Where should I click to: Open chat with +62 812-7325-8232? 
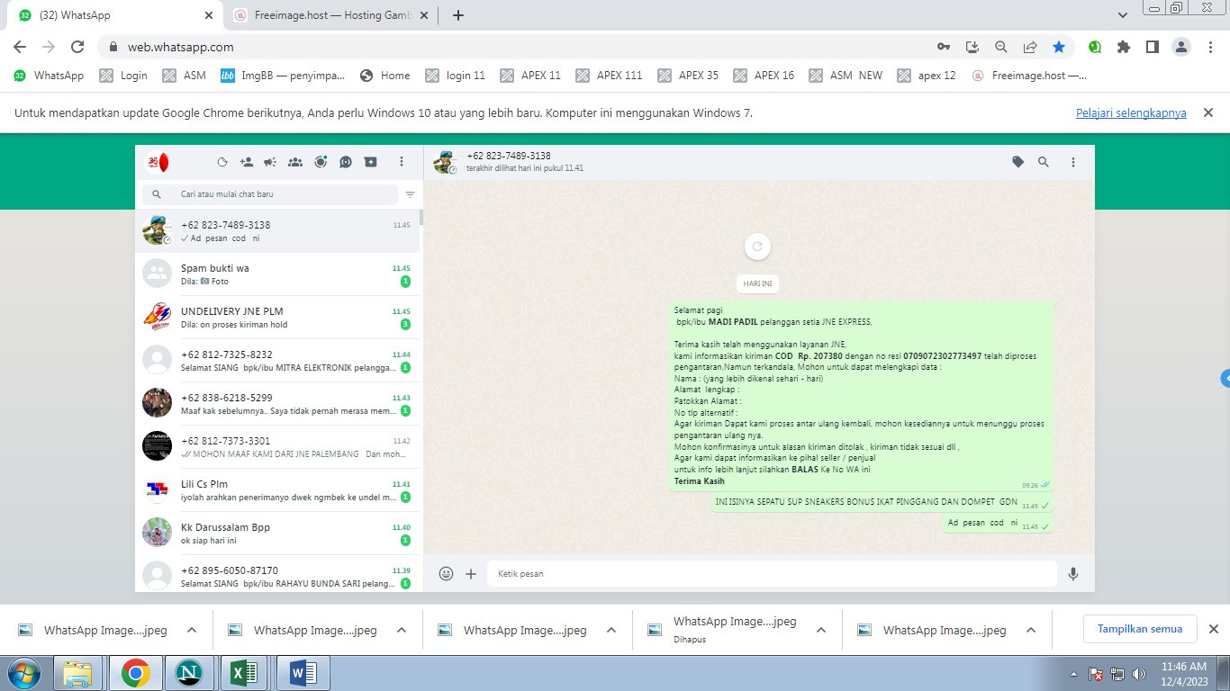click(x=277, y=361)
